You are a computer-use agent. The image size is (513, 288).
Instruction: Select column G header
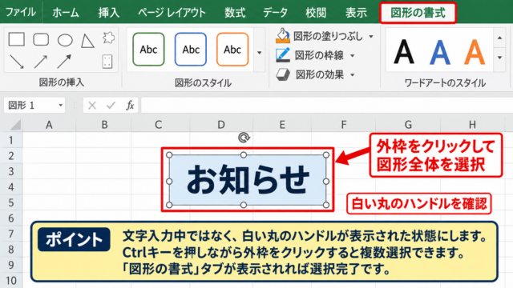point(408,125)
